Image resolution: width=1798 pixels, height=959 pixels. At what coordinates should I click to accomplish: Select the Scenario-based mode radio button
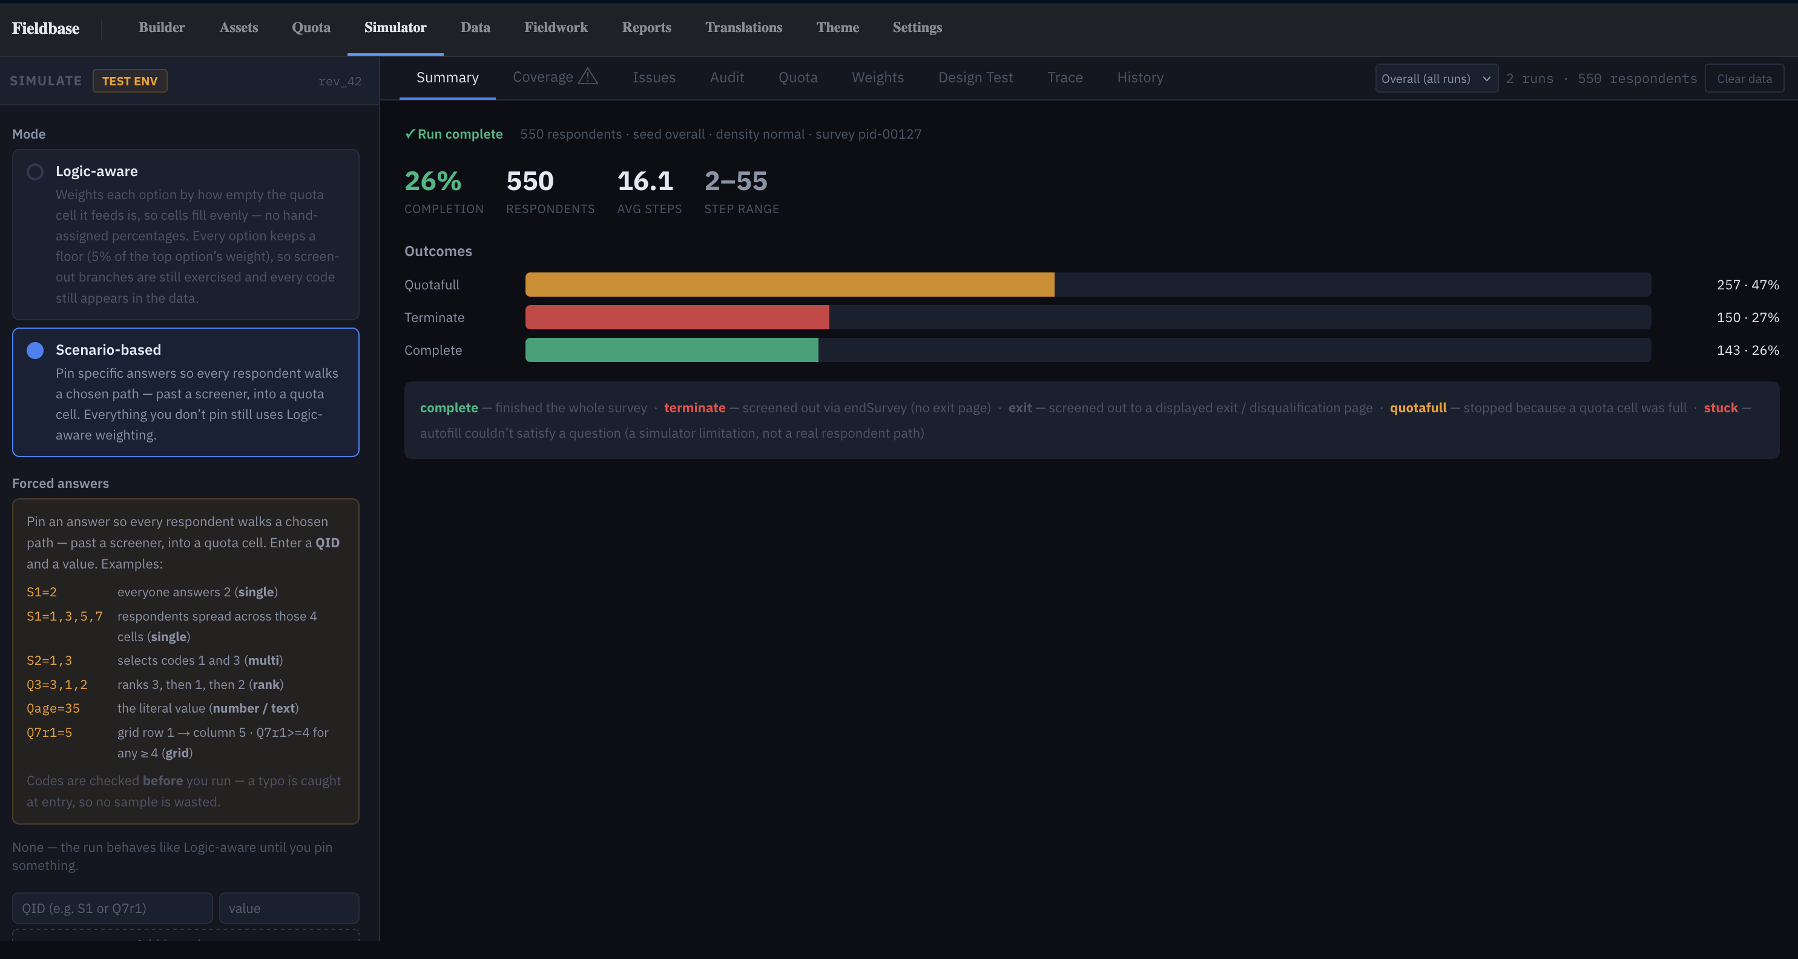[35, 351]
